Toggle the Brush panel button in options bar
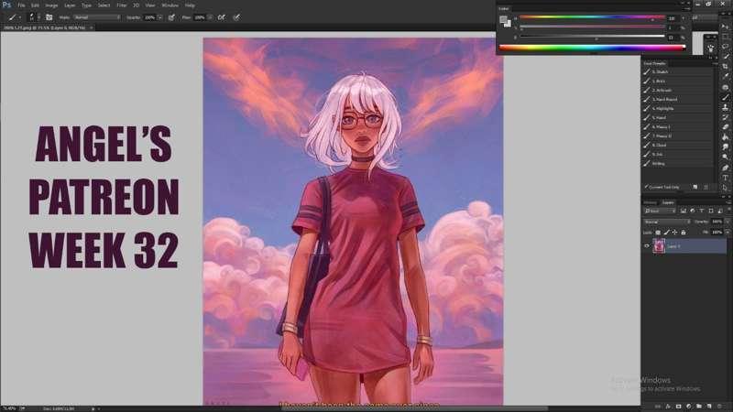This screenshot has height=412, width=733. [49, 17]
